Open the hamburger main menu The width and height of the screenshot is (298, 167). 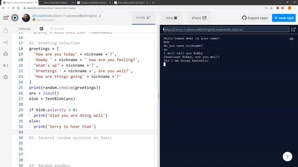pos(6,18)
